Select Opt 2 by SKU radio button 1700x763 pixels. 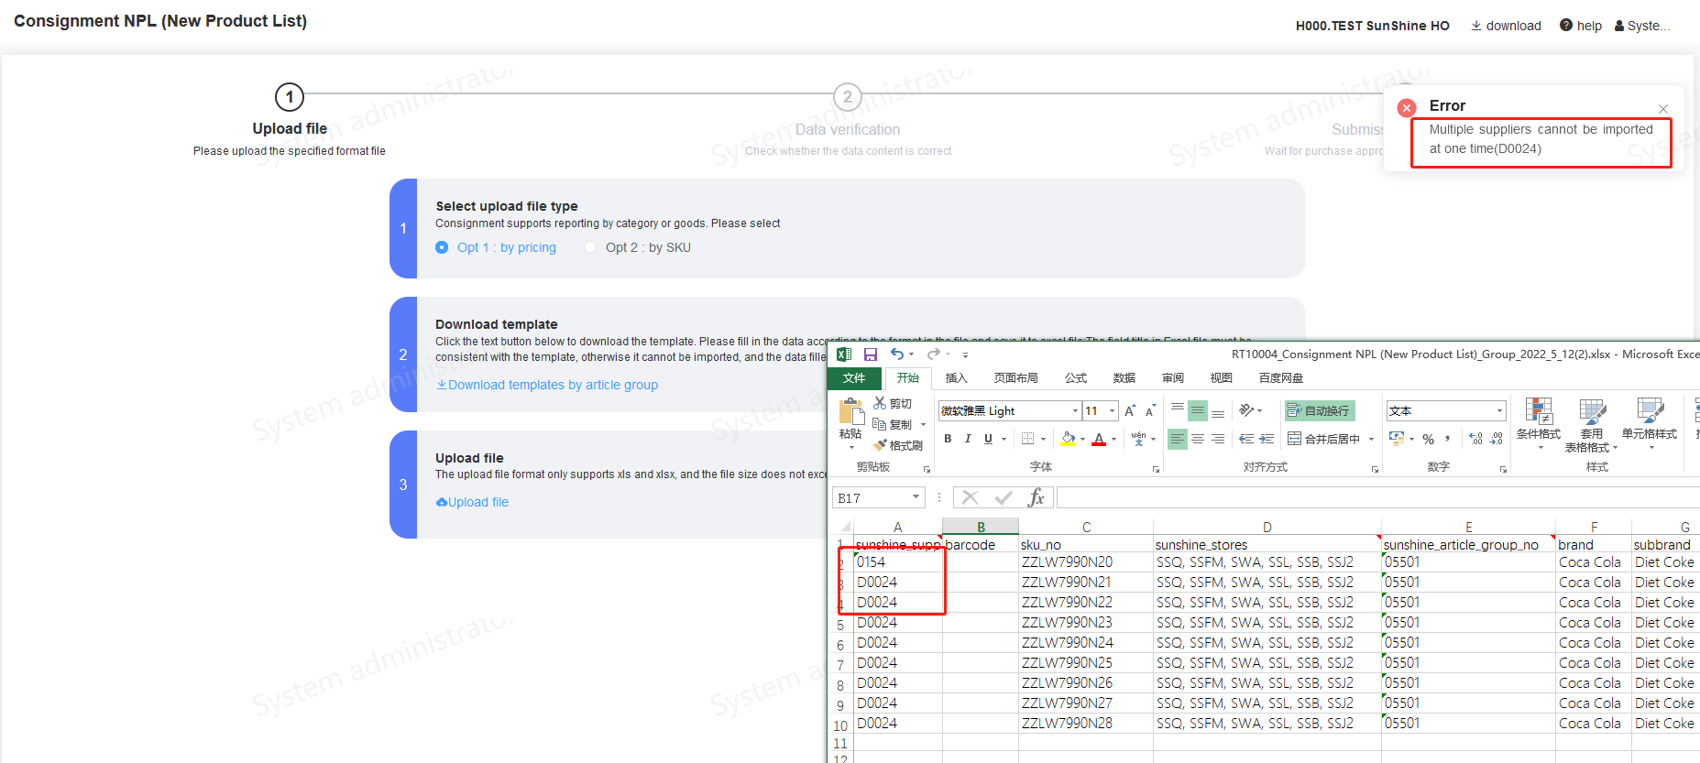pyautogui.click(x=590, y=247)
